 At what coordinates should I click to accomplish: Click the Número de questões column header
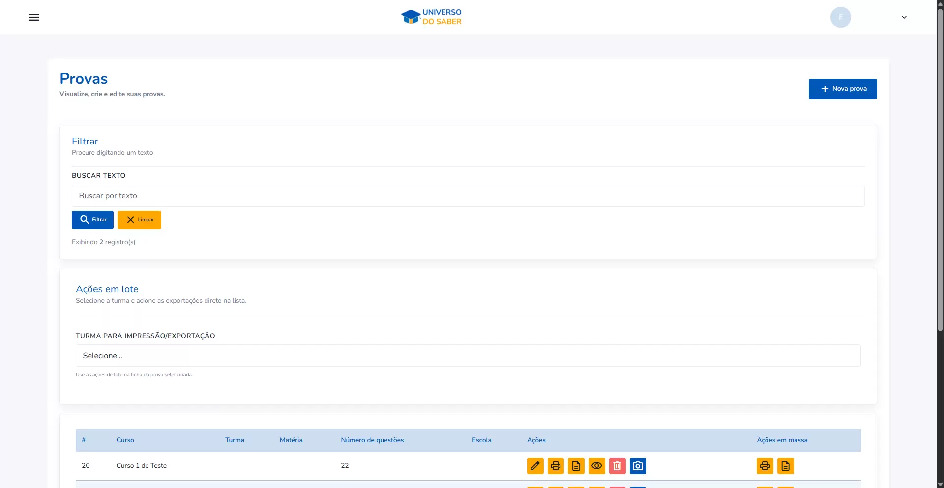372,440
